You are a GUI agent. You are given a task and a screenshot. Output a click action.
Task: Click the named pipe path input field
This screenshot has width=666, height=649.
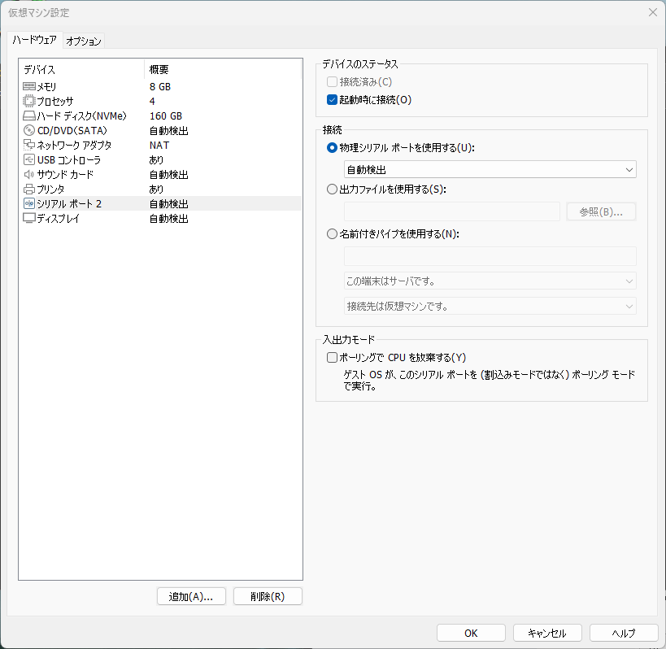(490, 256)
